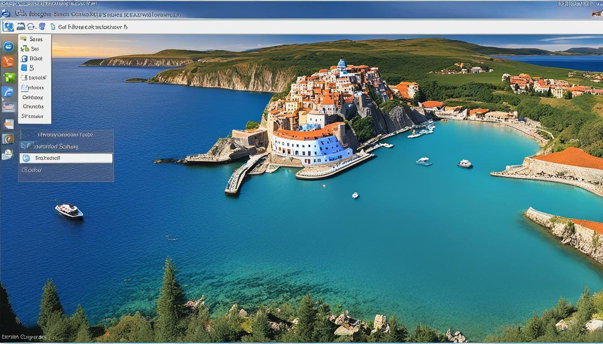Select the first toolbar icon on the left
Image resolution: width=603 pixels, height=344 pixels.
pyautogui.click(x=9, y=26)
